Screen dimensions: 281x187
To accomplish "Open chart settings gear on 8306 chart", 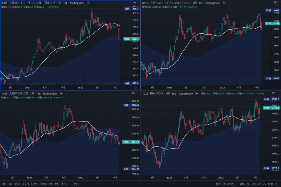I will tap(136, 88).
